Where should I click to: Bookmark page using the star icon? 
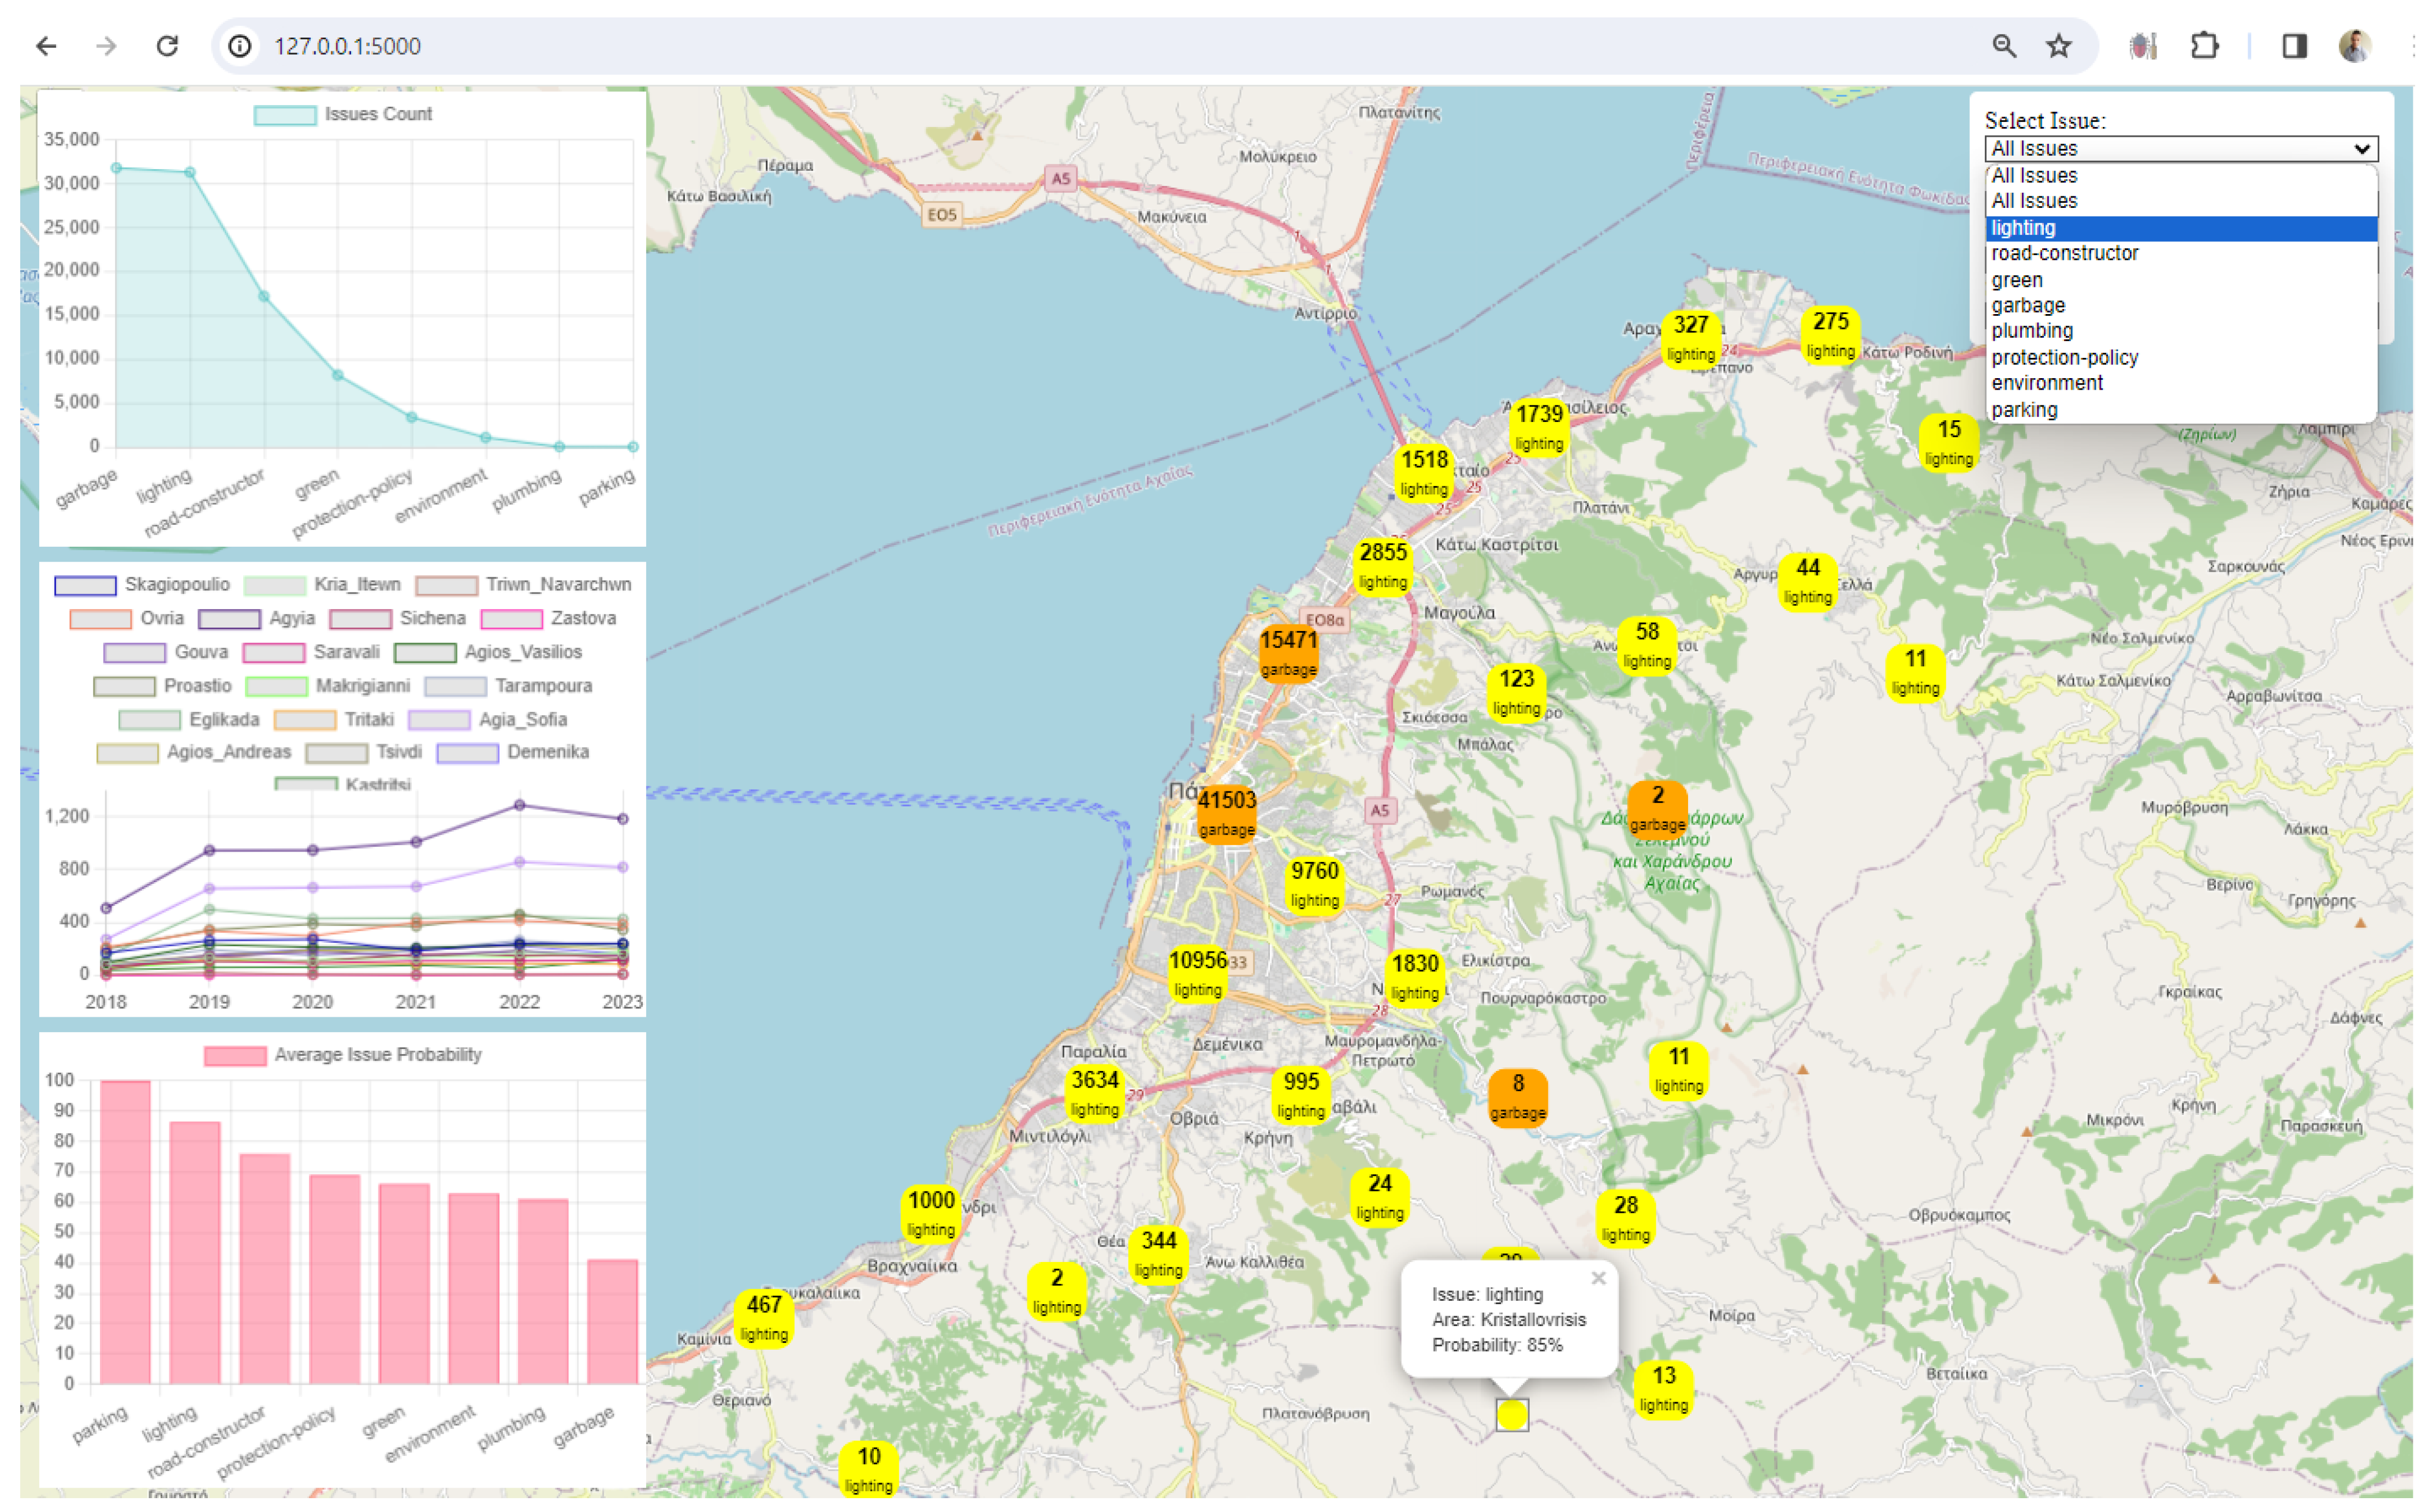2058,46
